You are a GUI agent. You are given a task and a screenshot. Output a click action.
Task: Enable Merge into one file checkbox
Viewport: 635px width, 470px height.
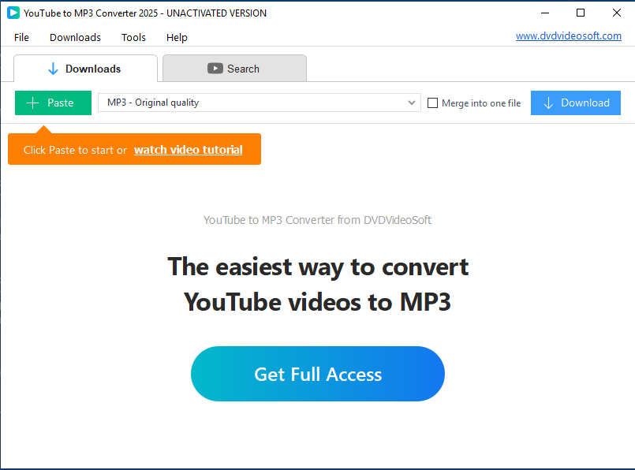tap(432, 103)
